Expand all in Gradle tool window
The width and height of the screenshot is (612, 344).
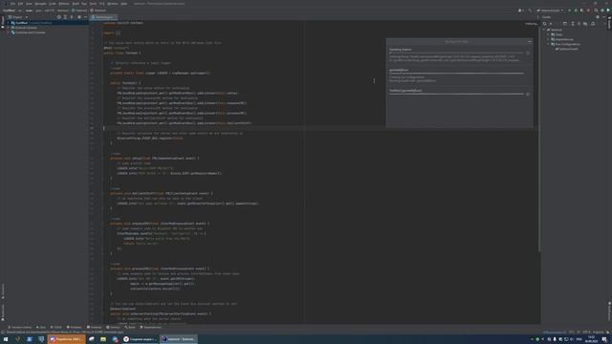[573, 24]
